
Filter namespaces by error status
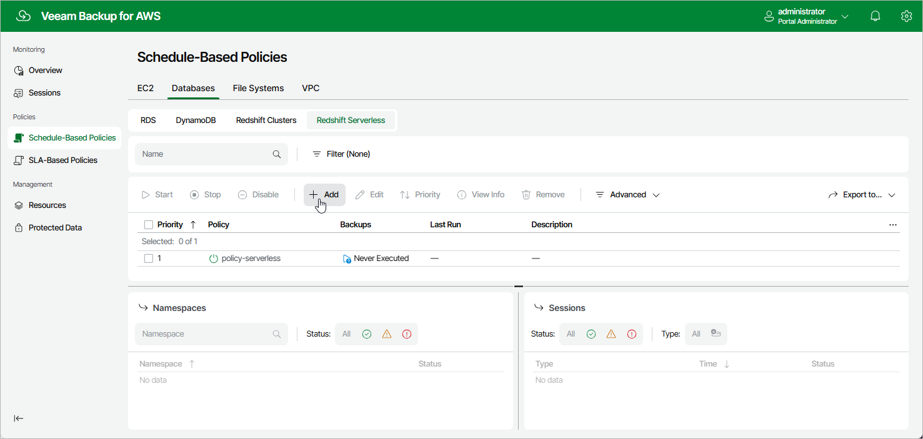(407, 334)
